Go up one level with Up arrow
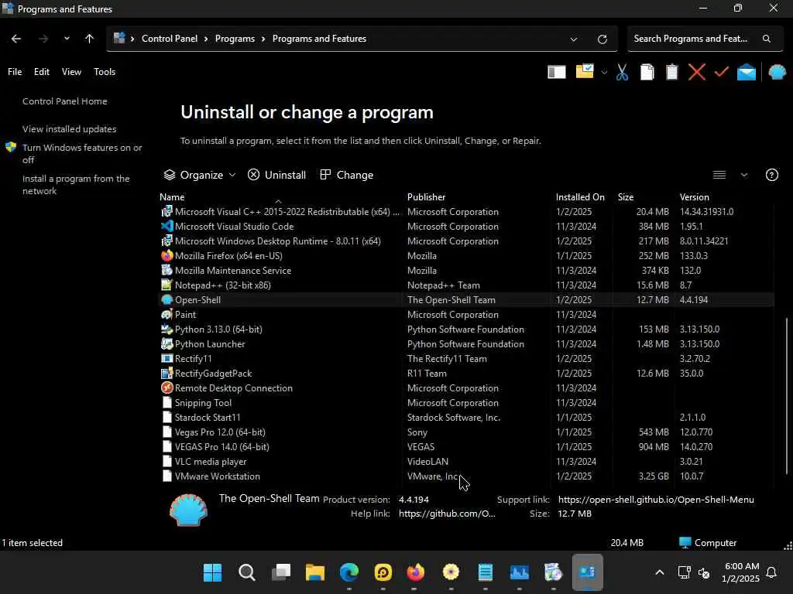This screenshot has width=793, height=594. (89, 39)
